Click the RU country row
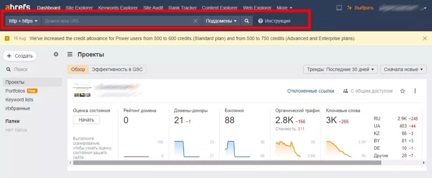 coord(396,119)
